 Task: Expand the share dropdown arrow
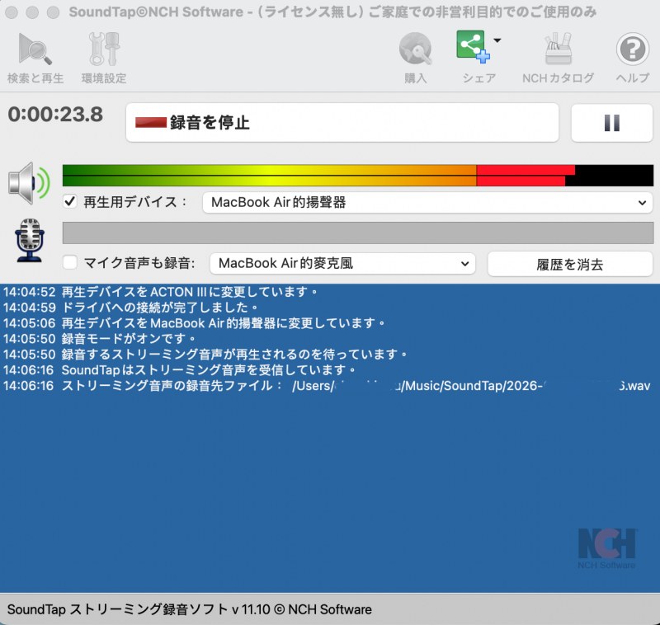pos(497,40)
